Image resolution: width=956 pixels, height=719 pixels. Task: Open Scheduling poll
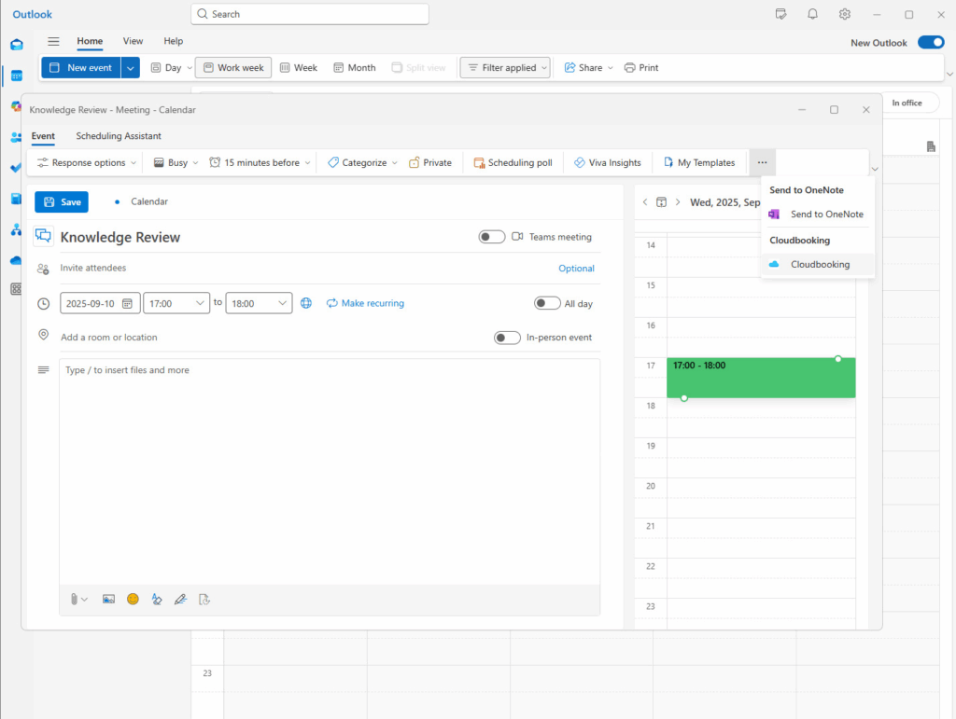(513, 162)
